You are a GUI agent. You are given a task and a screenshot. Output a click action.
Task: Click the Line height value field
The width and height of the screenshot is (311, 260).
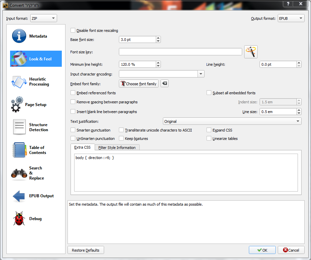278,64
